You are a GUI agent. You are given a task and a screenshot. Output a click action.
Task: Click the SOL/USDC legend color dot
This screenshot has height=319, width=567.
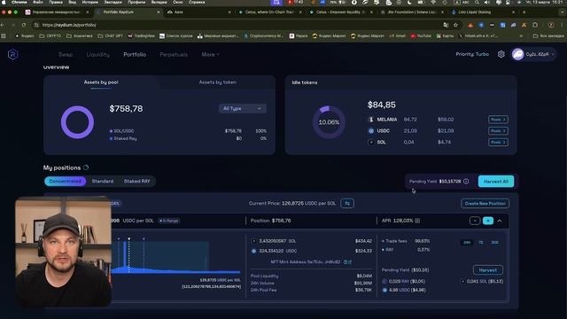(x=111, y=131)
